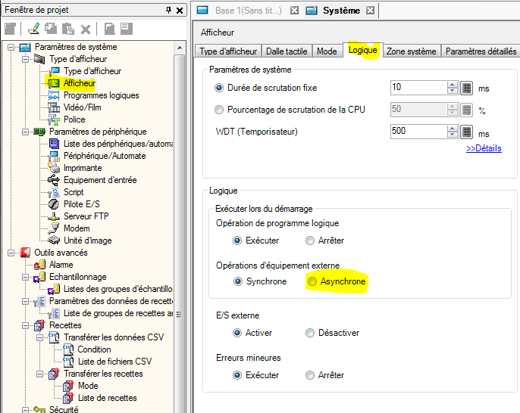Click the Police font icon
520x413 pixels.
[x=53, y=120]
